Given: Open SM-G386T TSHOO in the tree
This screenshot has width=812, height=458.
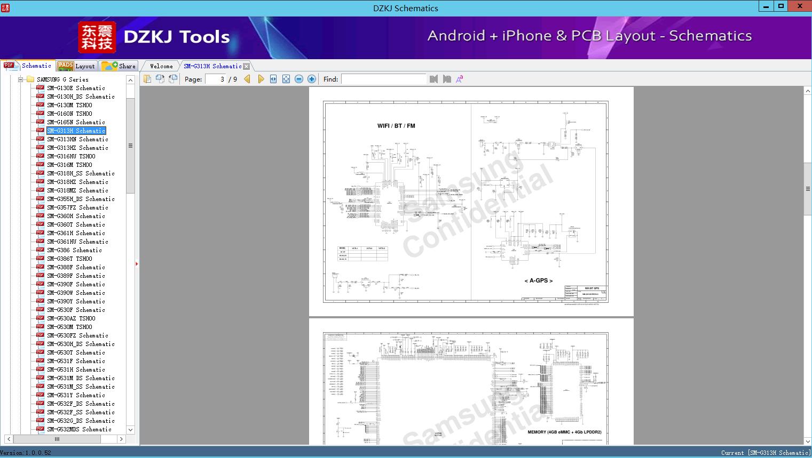Looking at the screenshot, I should pyautogui.click(x=69, y=259).
